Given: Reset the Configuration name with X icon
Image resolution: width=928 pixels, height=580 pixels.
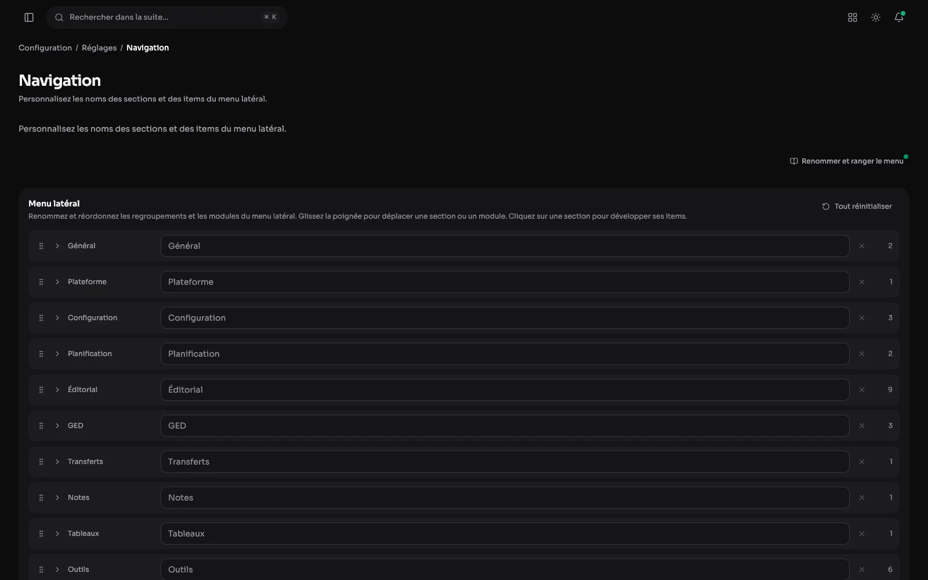Looking at the screenshot, I should coord(862,318).
